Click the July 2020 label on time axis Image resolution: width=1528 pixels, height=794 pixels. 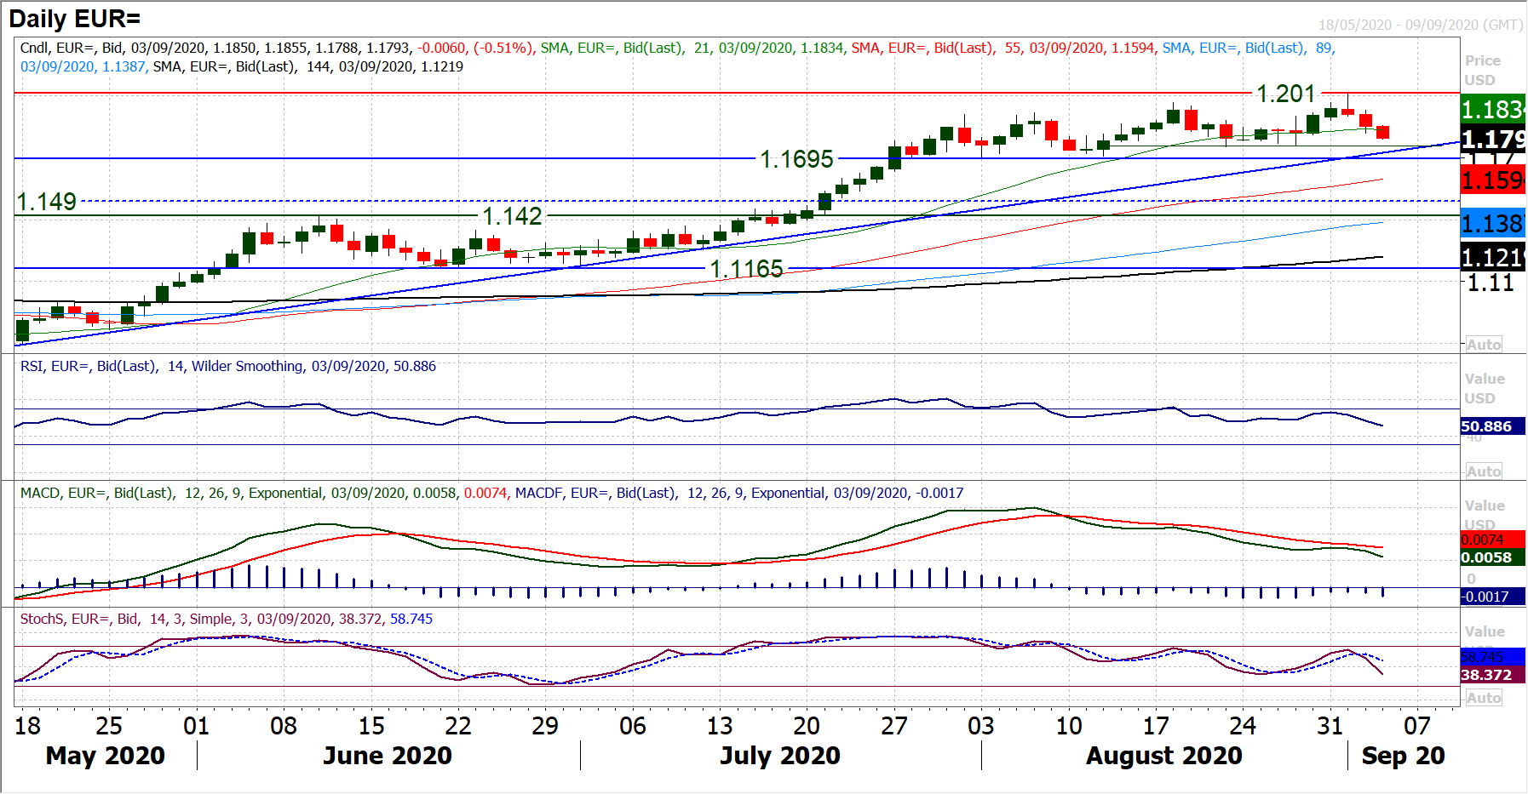tap(780, 755)
